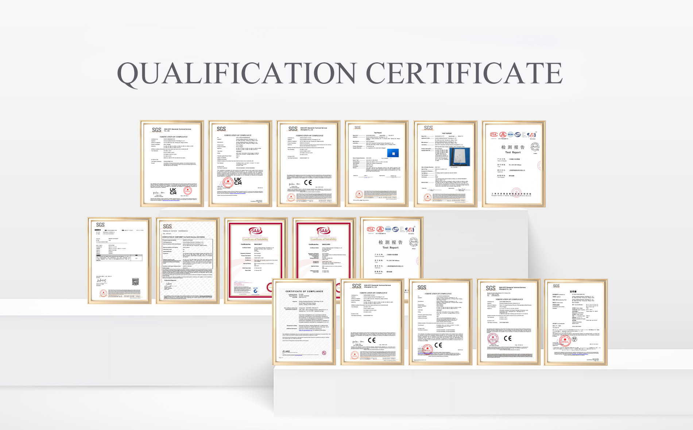
Task: Click the CE mark on the bottom-right SGS-CSTC certificate
Action: (x=507, y=338)
